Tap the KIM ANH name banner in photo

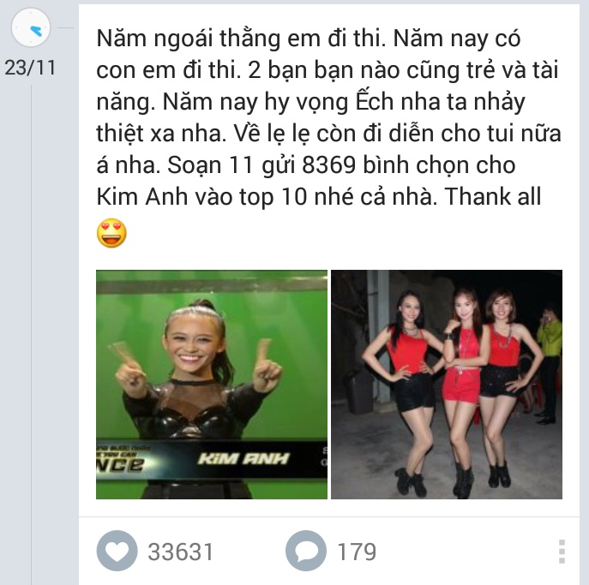tap(243, 458)
